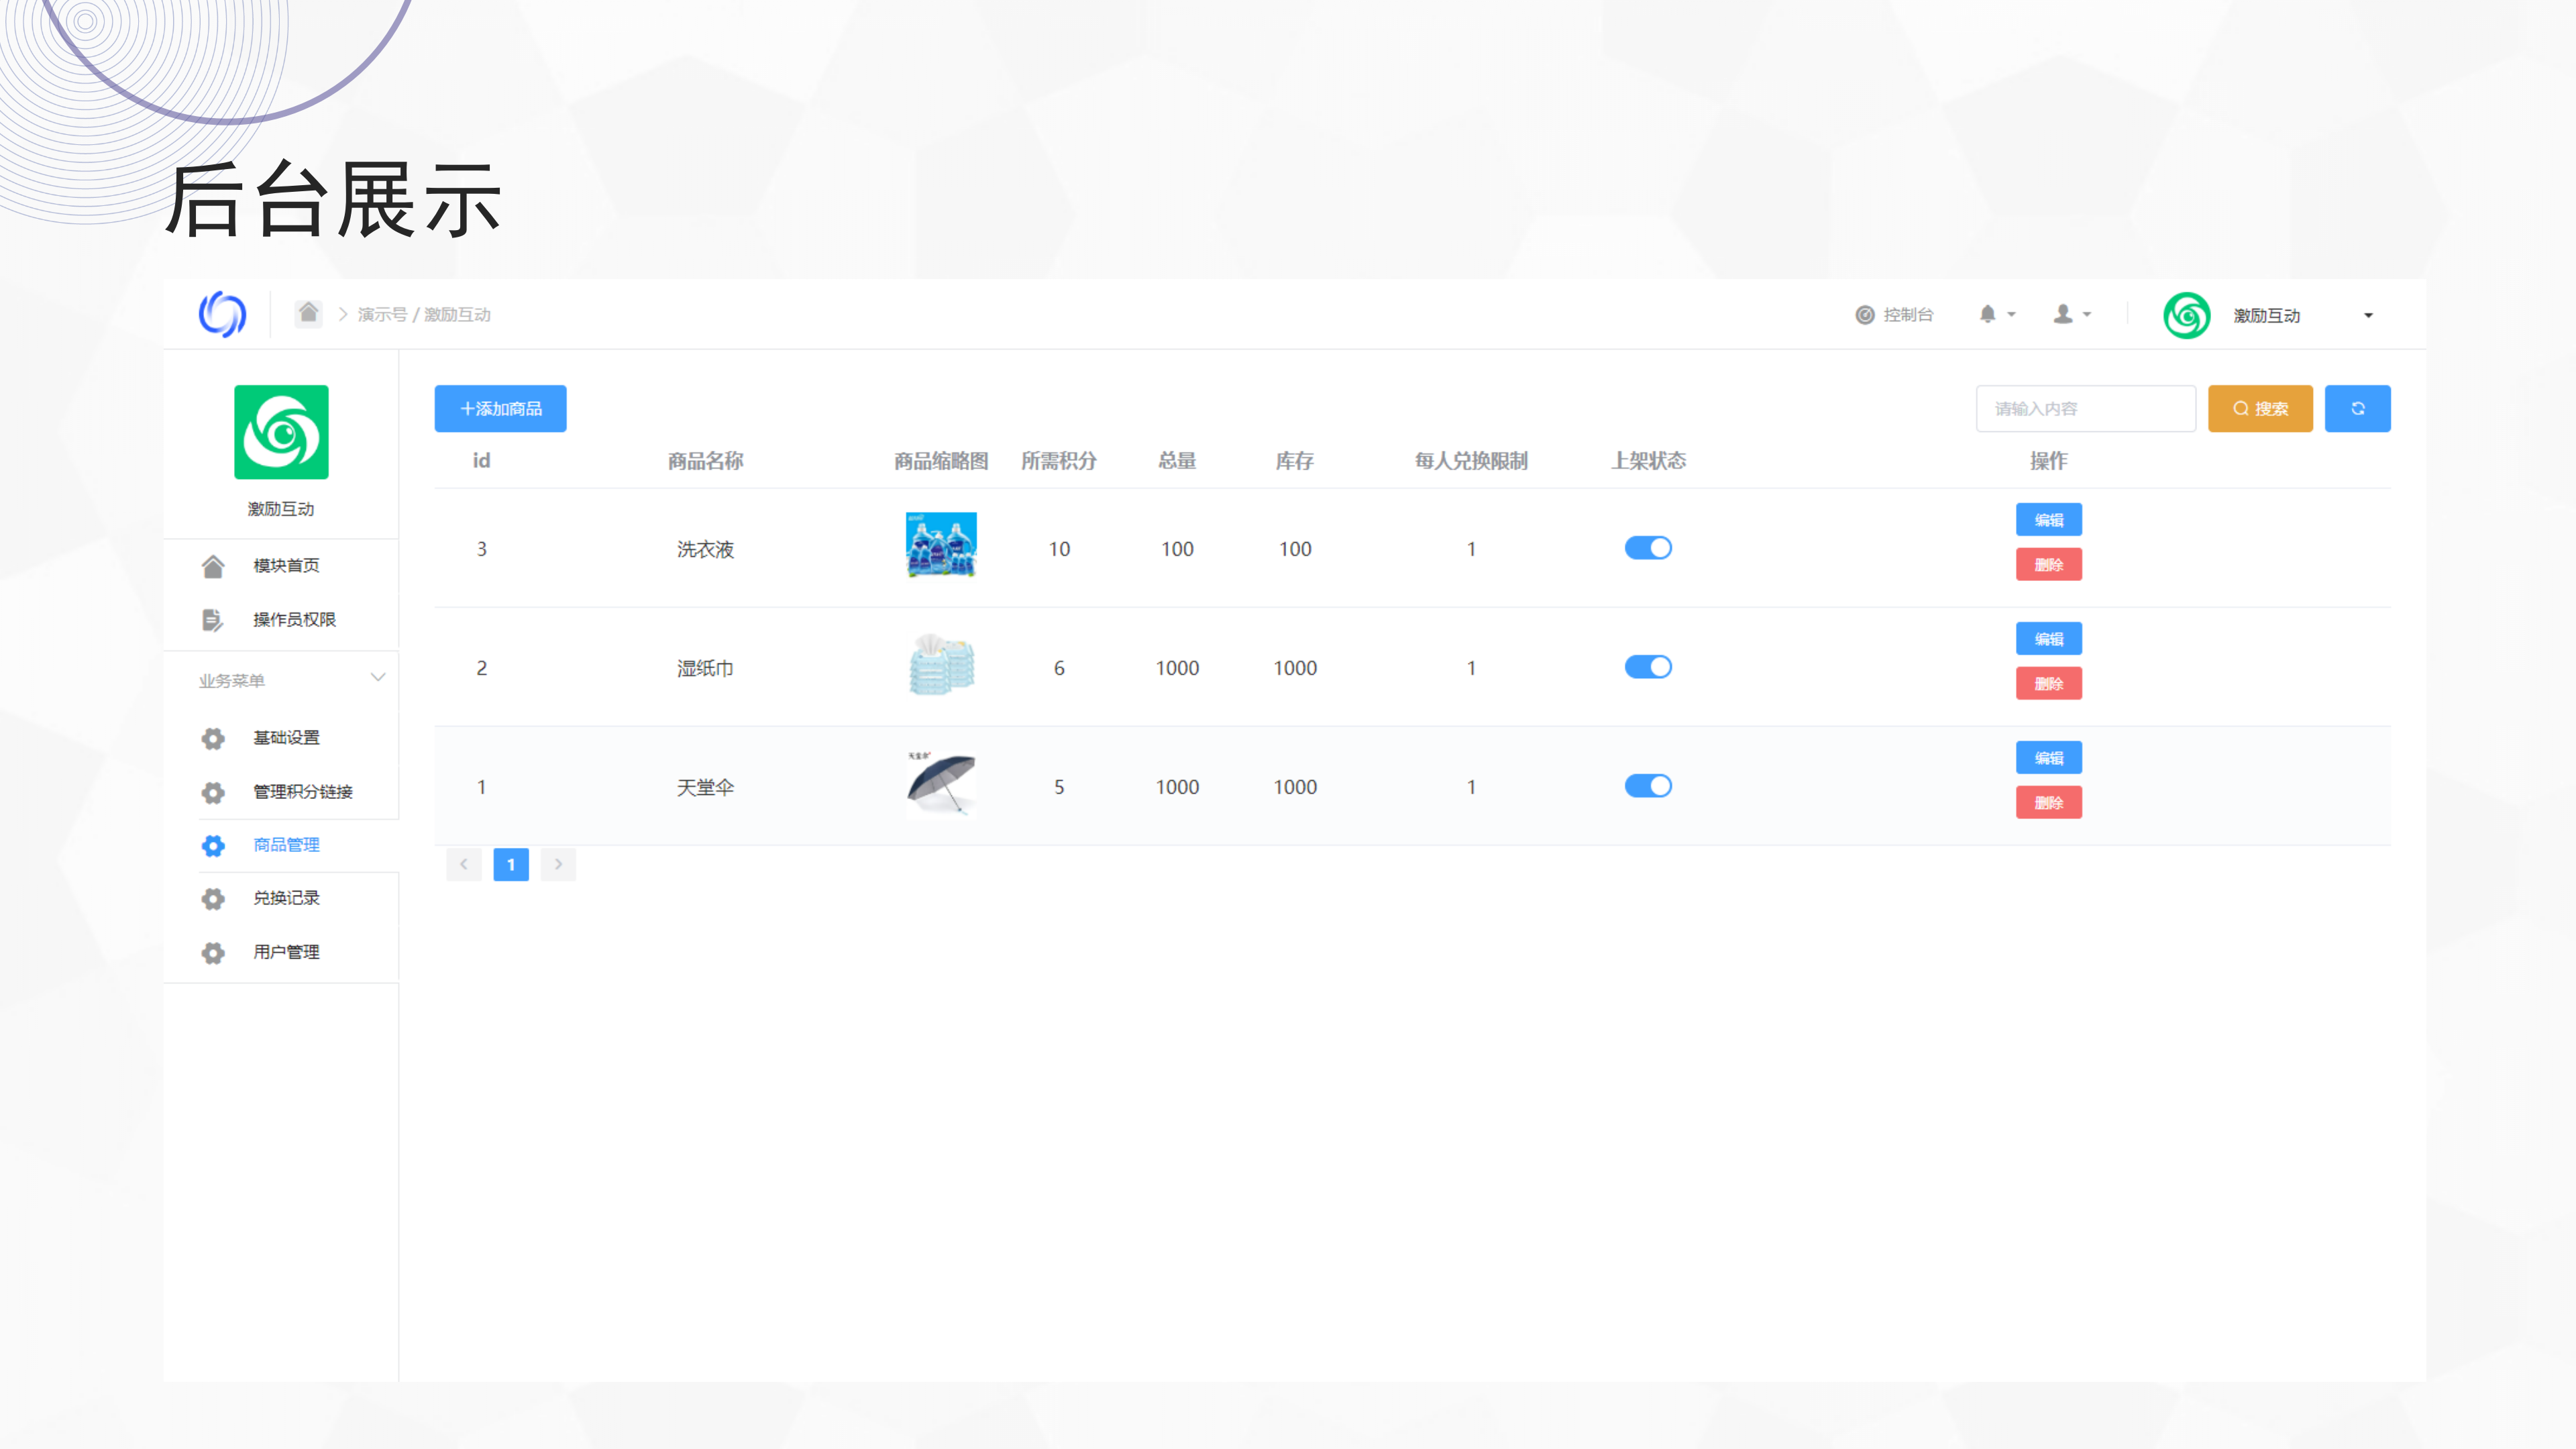Collapse the 业务菜单 section chevron
Image resolution: width=2576 pixels, height=1449 pixels.
pos(378,678)
